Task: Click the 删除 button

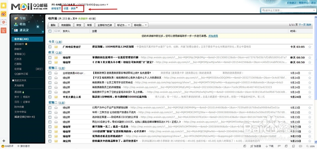Action: click(x=53, y=25)
